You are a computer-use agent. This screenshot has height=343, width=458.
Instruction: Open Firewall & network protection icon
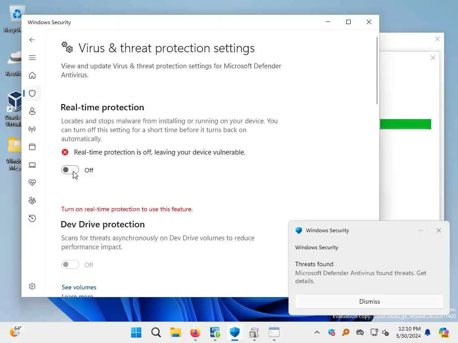pos(32,129)
